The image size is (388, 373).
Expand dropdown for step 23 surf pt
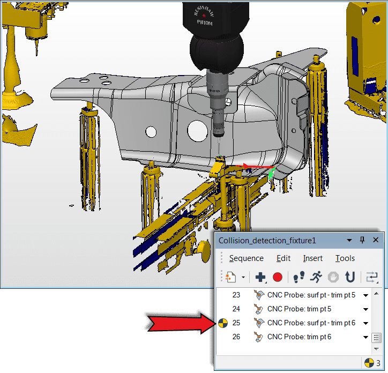tap(366, 295)
